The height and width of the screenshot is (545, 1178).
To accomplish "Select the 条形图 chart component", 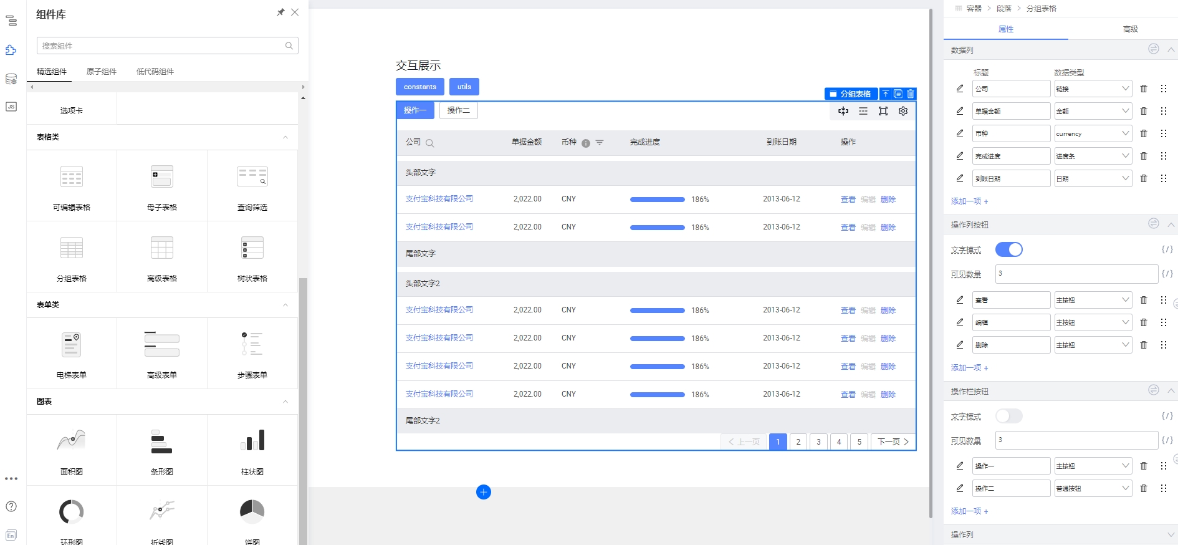I will pos(162,450).
